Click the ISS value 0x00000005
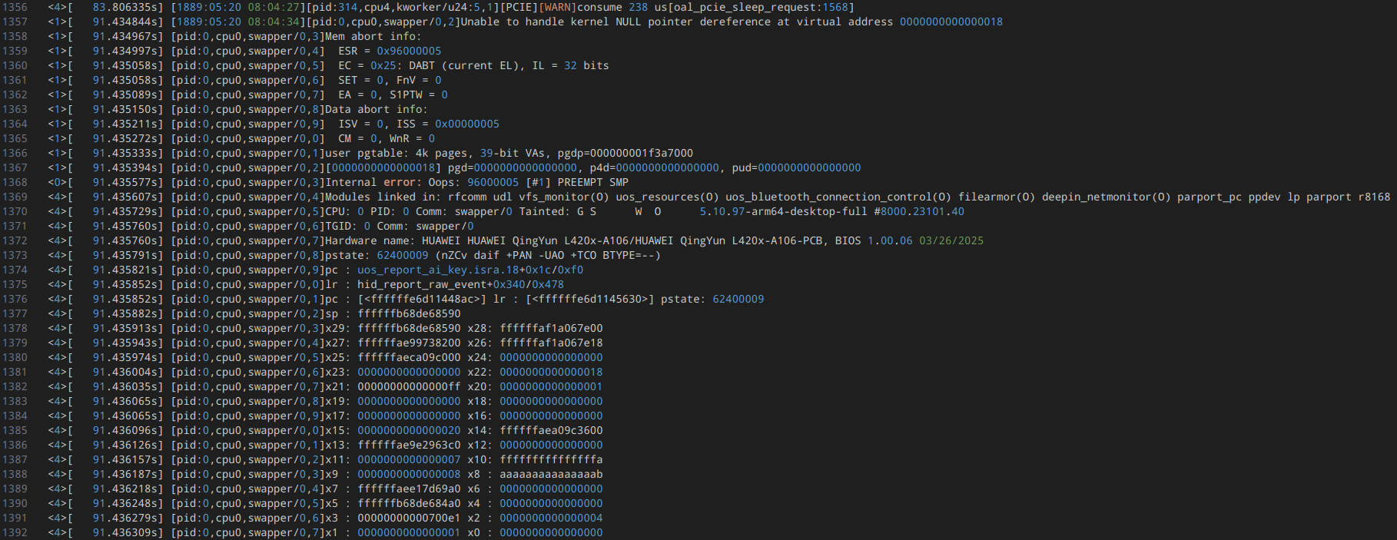 [x=467, y=124]
